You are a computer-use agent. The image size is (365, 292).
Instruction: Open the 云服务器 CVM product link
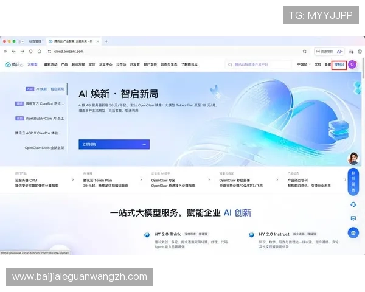coord(26,180)
